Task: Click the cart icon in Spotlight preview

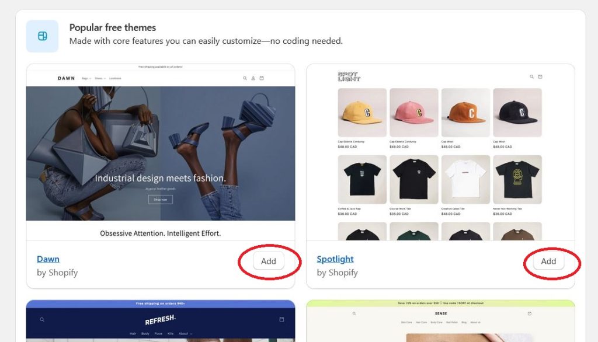Action: pyautogui.click(x=540, y=76)
